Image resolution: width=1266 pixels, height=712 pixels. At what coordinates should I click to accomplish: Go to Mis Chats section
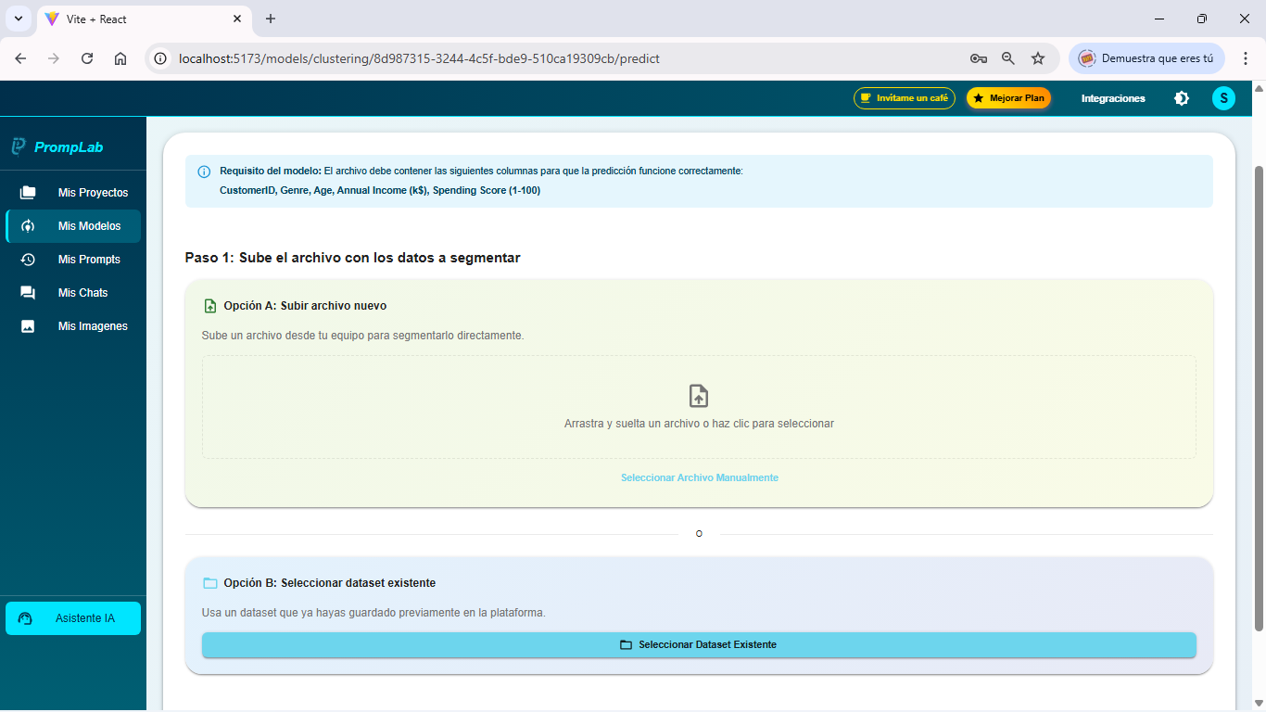(73, 293)
